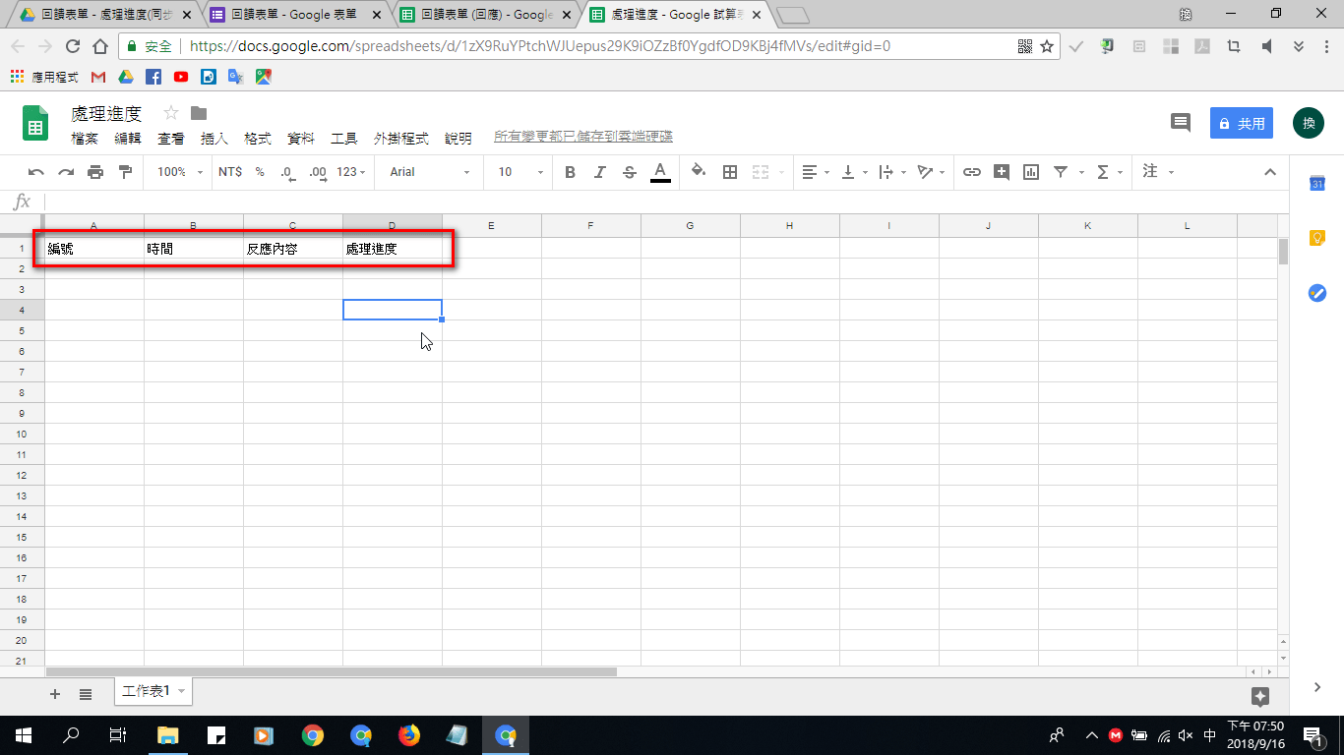
Task: Click the blue 共用 share button
Action: pos(1241,124)
